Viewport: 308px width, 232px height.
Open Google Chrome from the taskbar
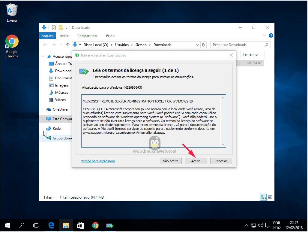[x=95, y=225]
